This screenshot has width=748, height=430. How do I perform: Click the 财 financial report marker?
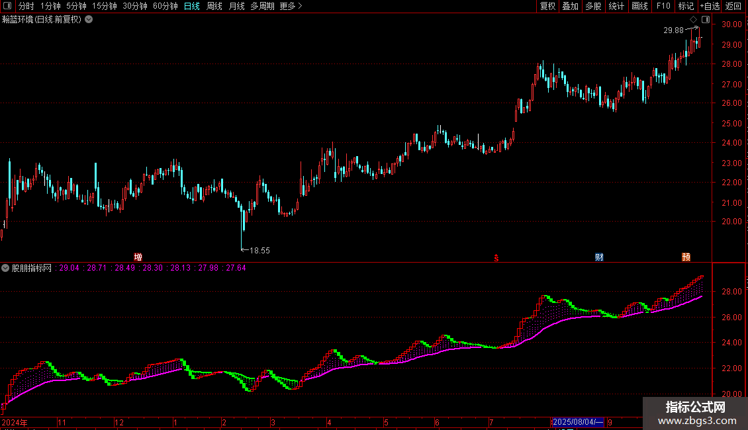[x=599, y=257]
